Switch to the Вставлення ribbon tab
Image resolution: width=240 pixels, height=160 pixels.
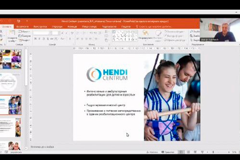pyautogui.click(x=22, y=26)
